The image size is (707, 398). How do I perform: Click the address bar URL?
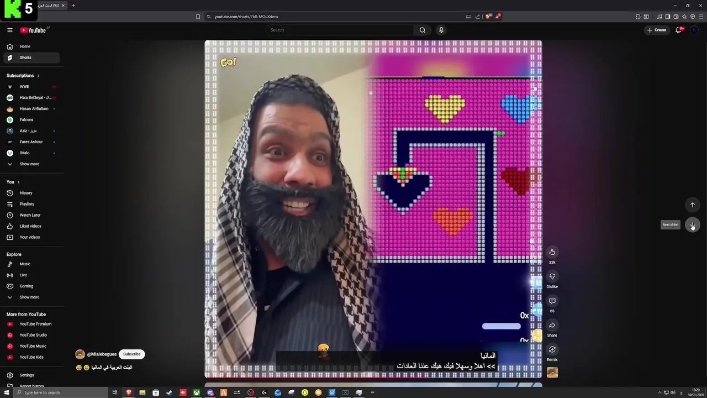tap(246, 17)
